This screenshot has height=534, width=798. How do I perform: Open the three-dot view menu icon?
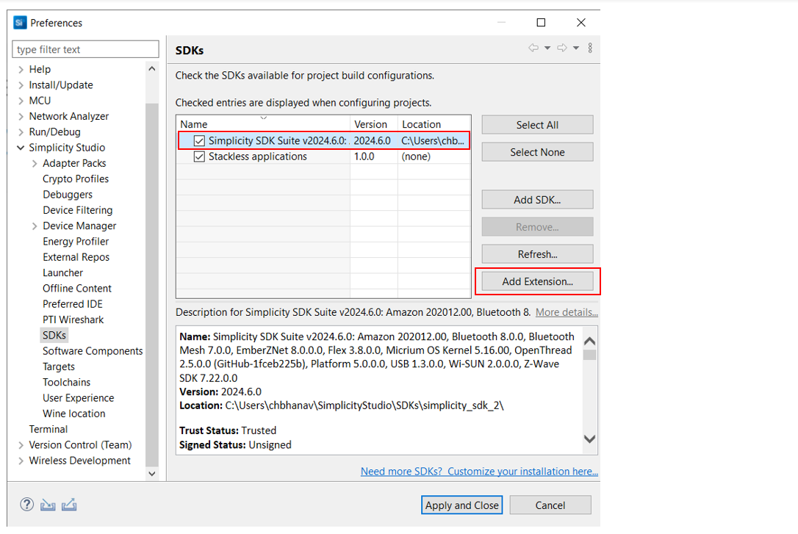point(590,48)
